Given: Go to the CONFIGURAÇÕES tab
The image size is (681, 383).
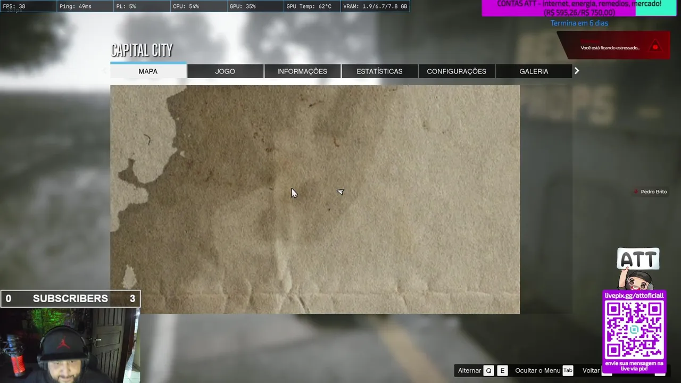Looking at the screenshot, I should click(x=456, y=71).
